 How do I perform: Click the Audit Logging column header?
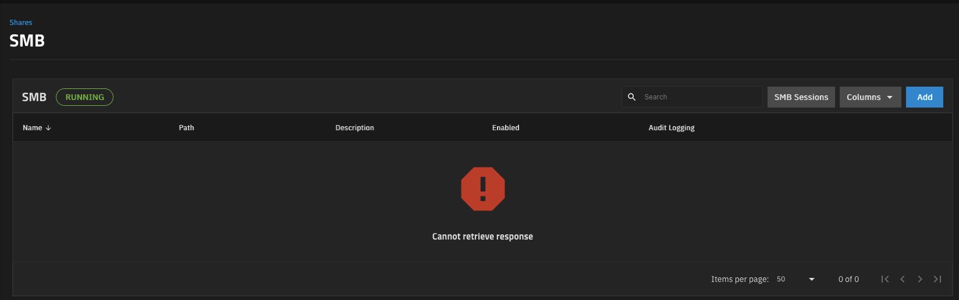point(671,128)
